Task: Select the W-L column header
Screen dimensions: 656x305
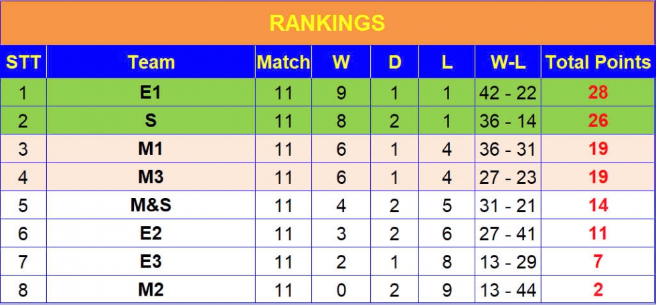Action: [x=508, y=62]
